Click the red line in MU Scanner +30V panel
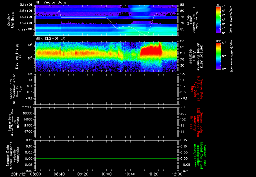 (x=106, y=97)
